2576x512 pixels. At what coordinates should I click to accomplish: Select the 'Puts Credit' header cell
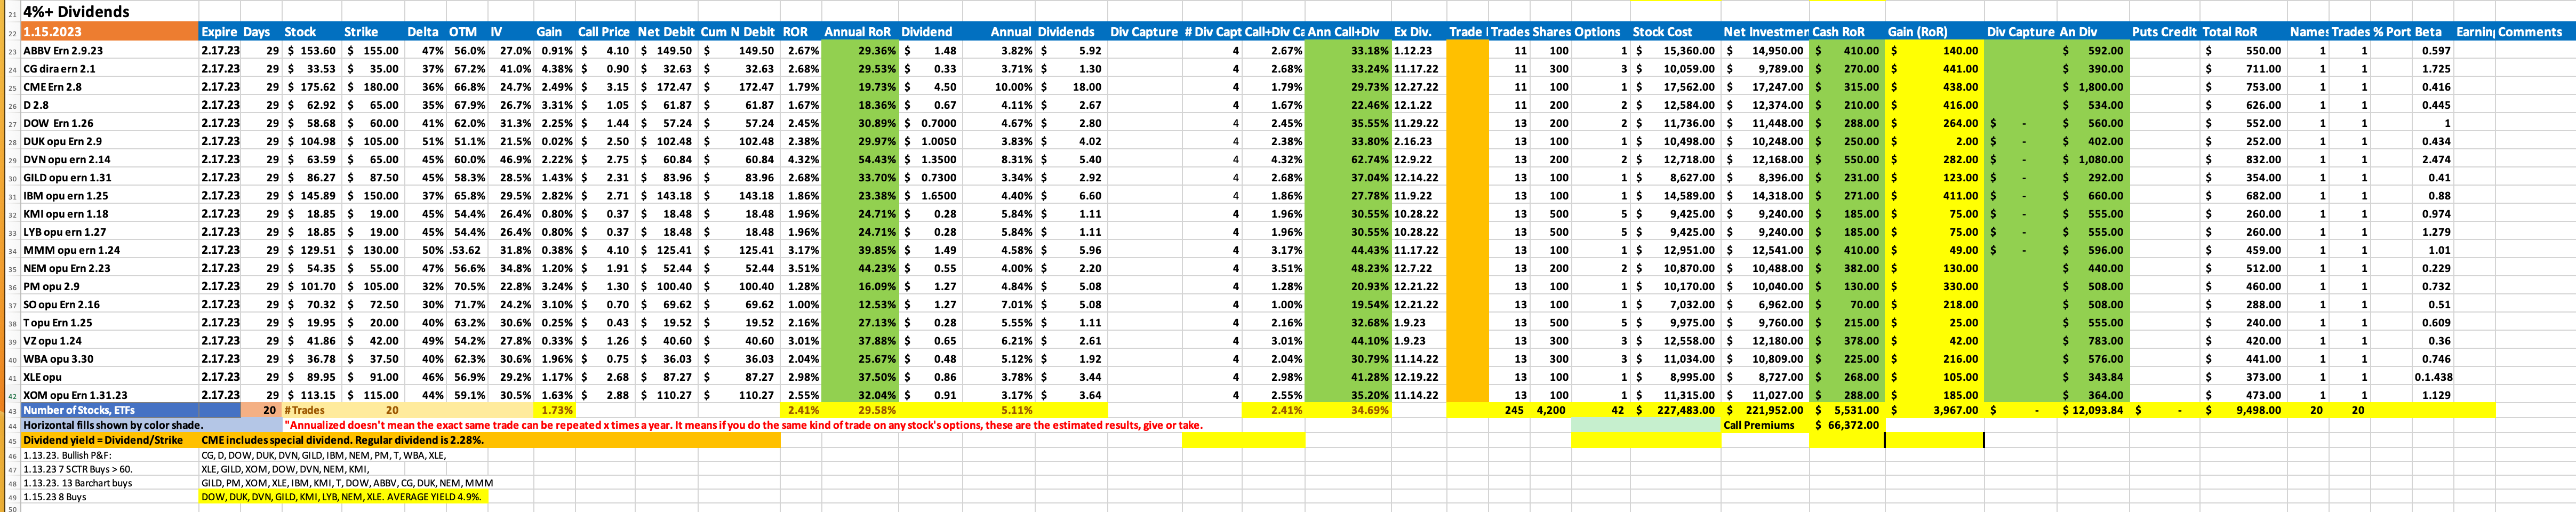click(2164, 32)
